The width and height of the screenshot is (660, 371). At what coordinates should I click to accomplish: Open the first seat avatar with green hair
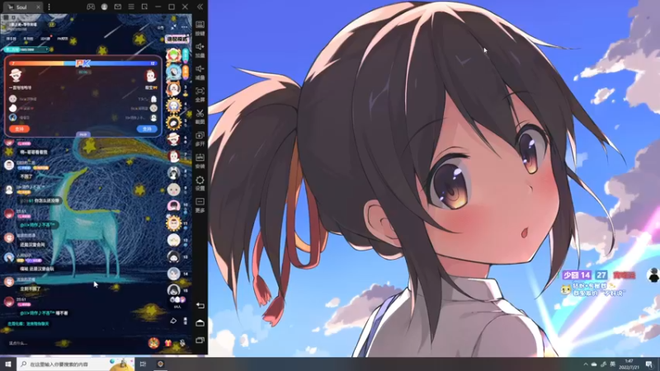click(x=173, y=55)
